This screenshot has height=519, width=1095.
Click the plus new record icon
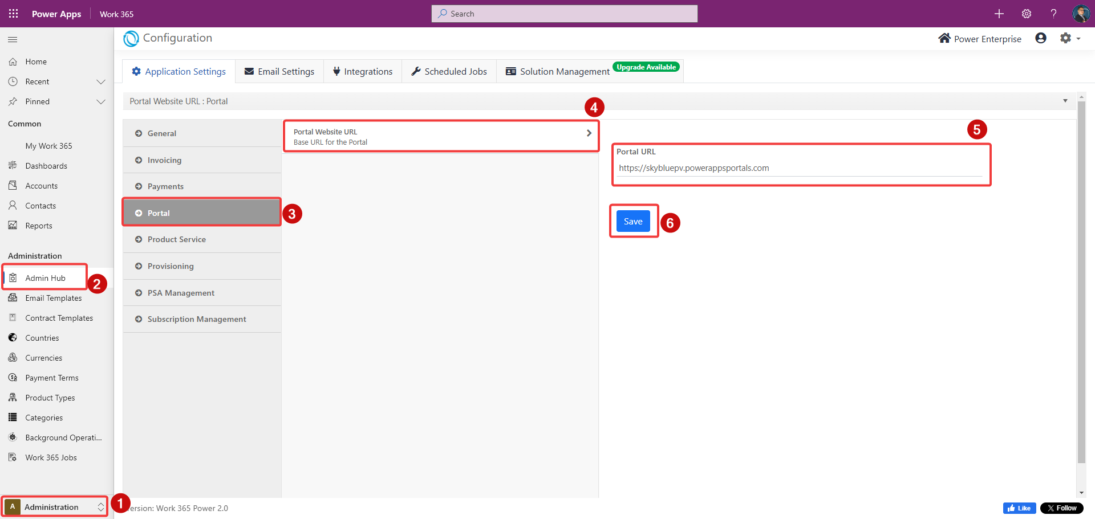(999, 14)
